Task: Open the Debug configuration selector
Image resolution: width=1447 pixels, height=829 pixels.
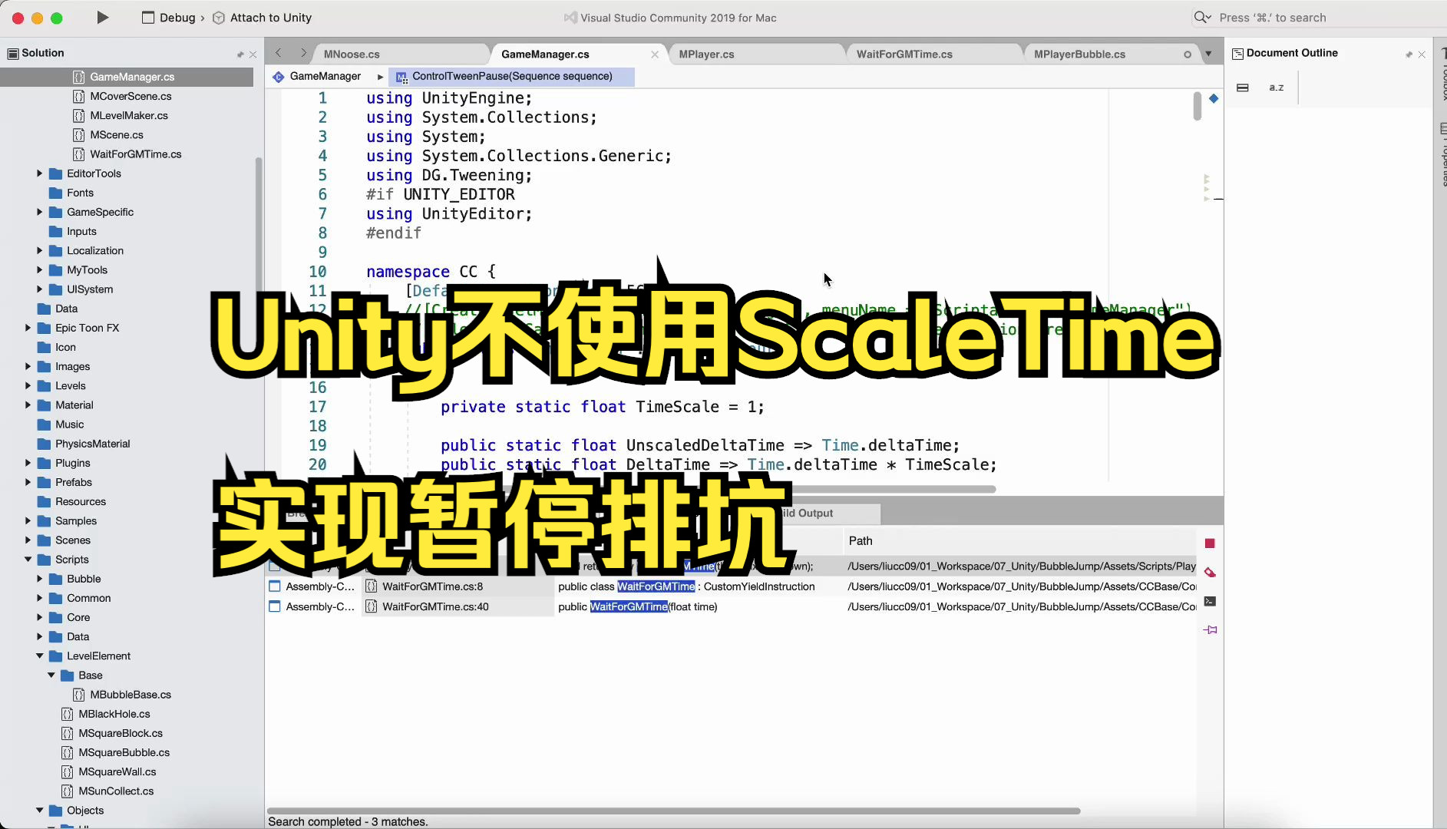Action: 169,18
